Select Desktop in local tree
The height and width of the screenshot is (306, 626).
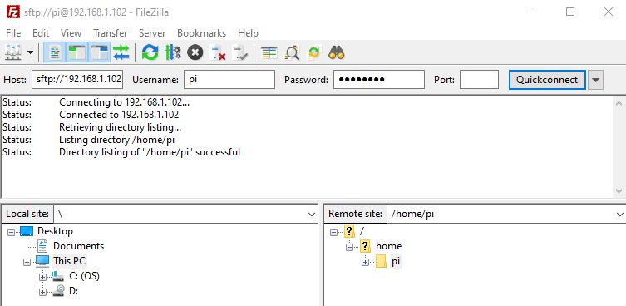click(x=55, y=231)
